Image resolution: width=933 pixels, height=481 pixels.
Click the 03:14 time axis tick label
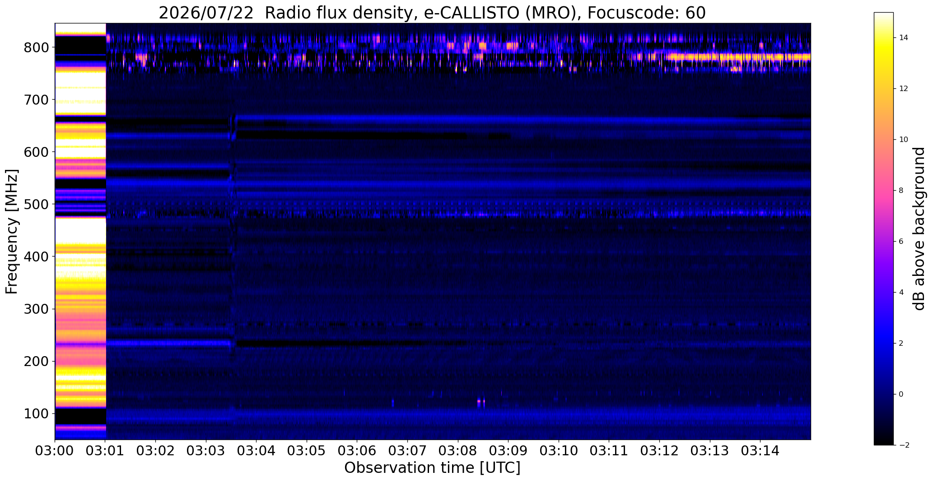click(x=760, y=451)
